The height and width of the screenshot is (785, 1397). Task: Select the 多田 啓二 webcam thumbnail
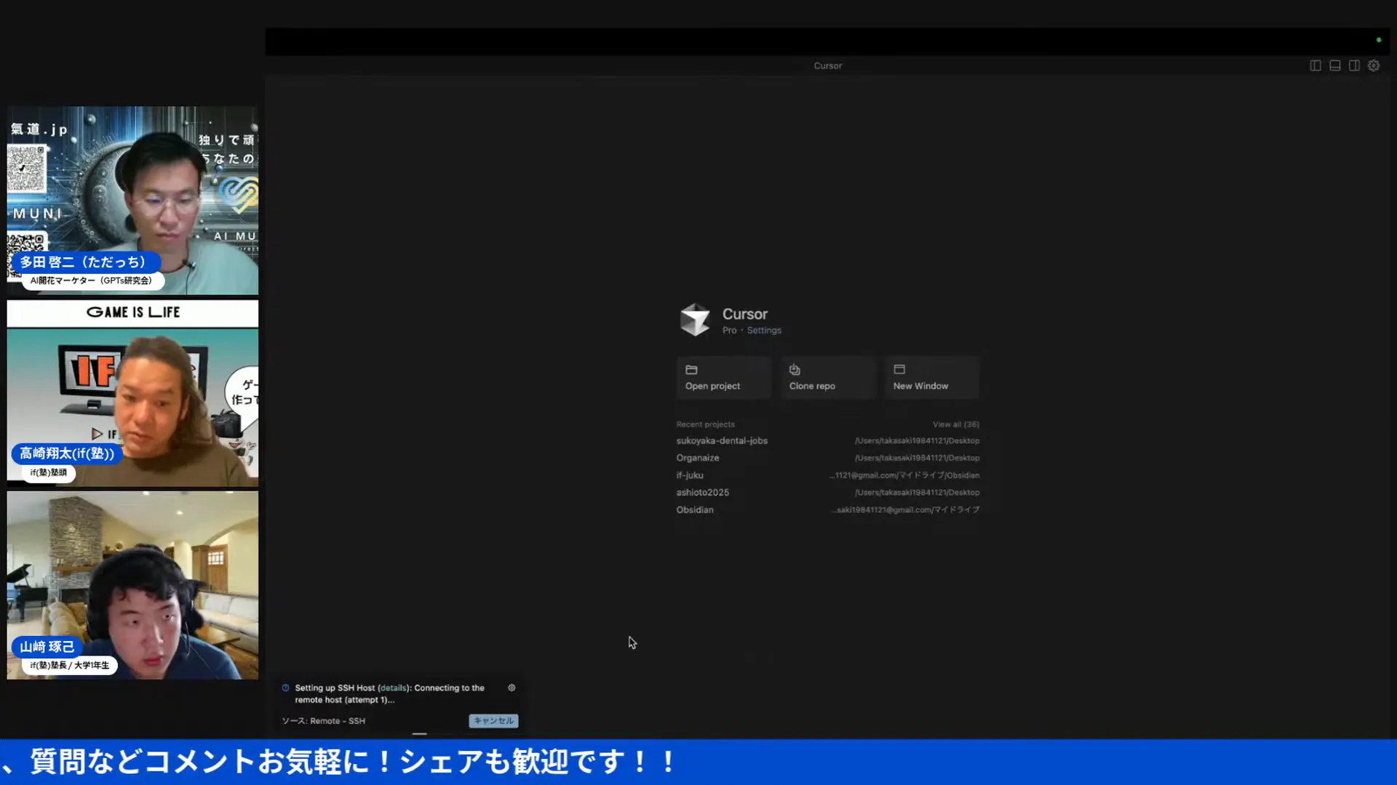pyautogui.click(x=132, y=201)
